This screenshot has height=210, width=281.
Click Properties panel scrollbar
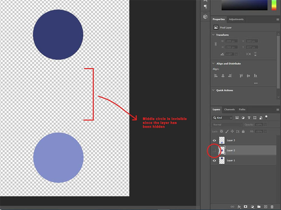click(x=278, y=62)
